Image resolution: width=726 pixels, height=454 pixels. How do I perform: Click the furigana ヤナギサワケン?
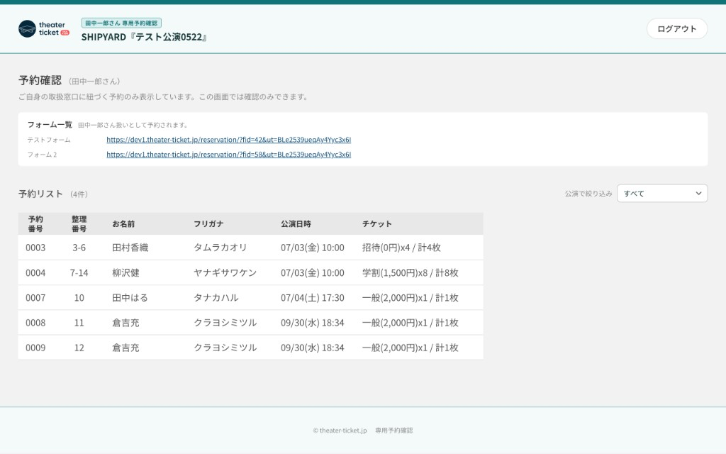225,272
